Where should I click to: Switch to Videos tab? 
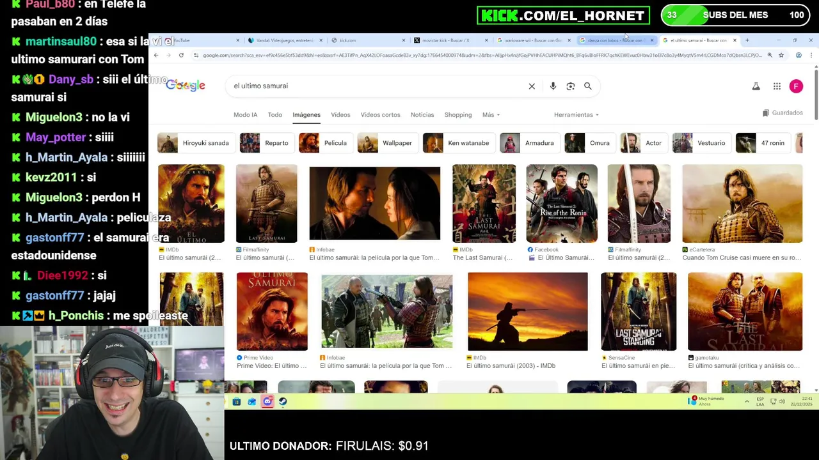coord(340,115)
